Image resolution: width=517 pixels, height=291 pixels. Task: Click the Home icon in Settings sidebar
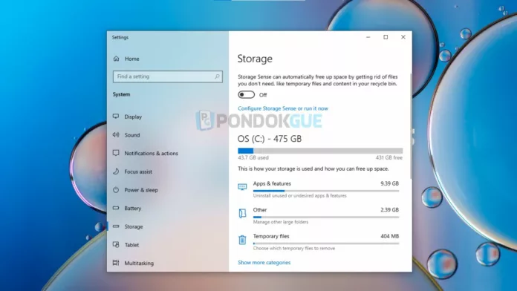[116, 59]
